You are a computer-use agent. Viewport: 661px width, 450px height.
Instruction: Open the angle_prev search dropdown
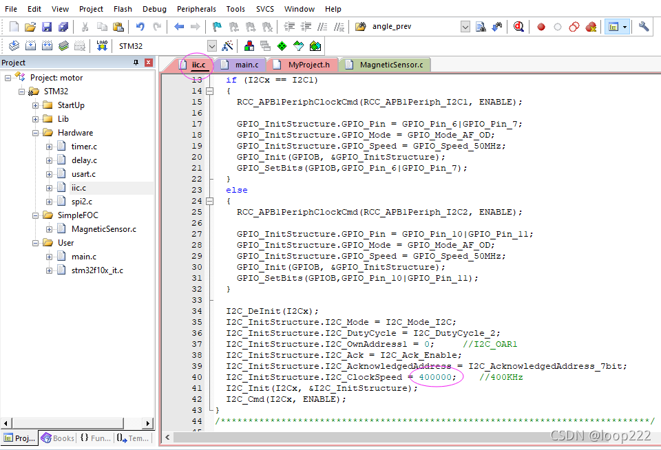tap(465, 27)
